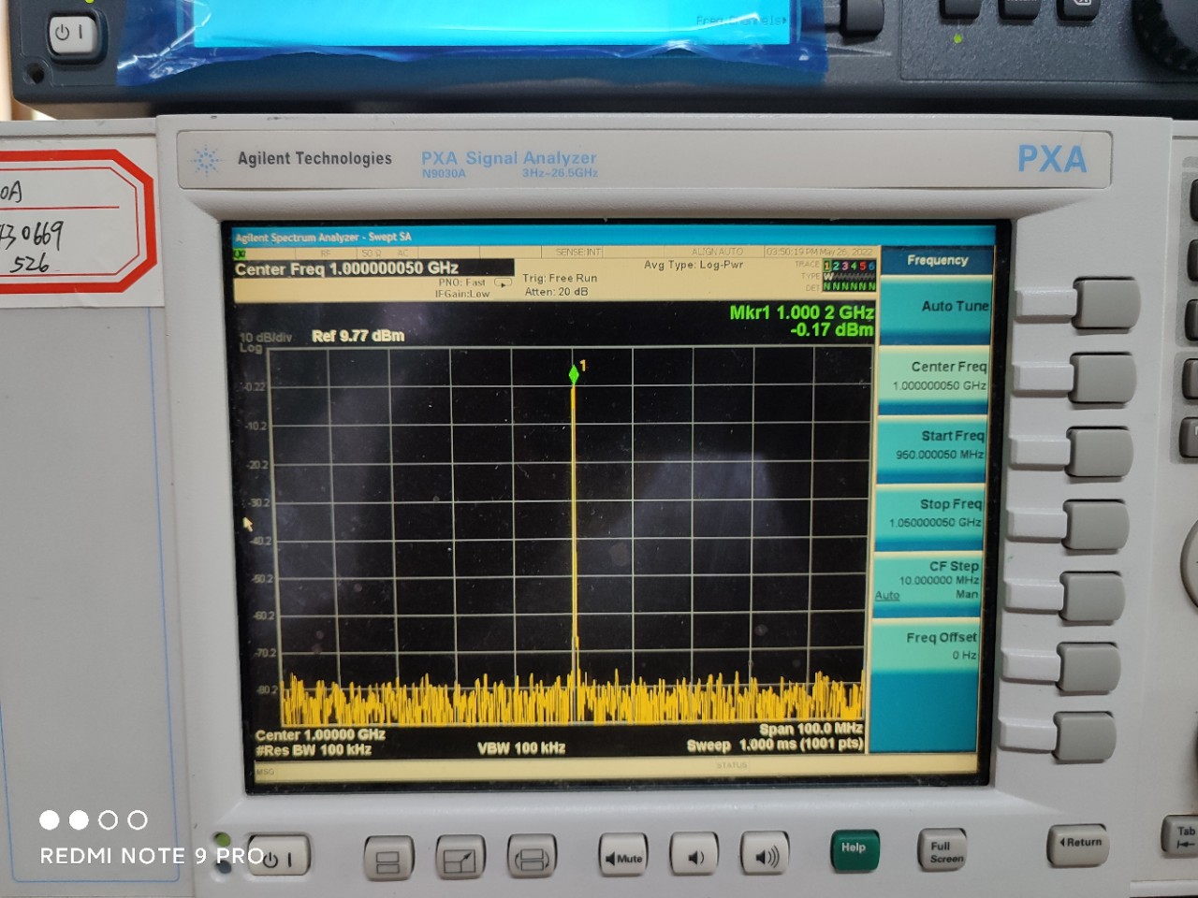The width and height of the screenshot is (1198, 898).
Task: Click the Ref 9.77 dBm label
Action: click(358, 336)
